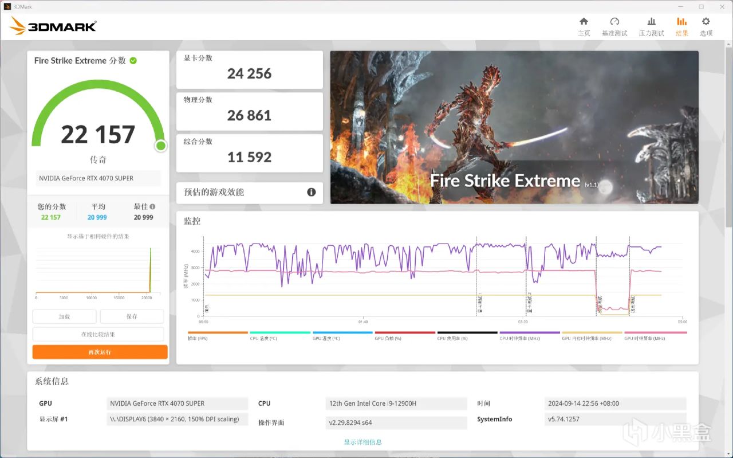Open the 选项 options tab
Viewport: 733px width, 458px height.
coord(706,26)
